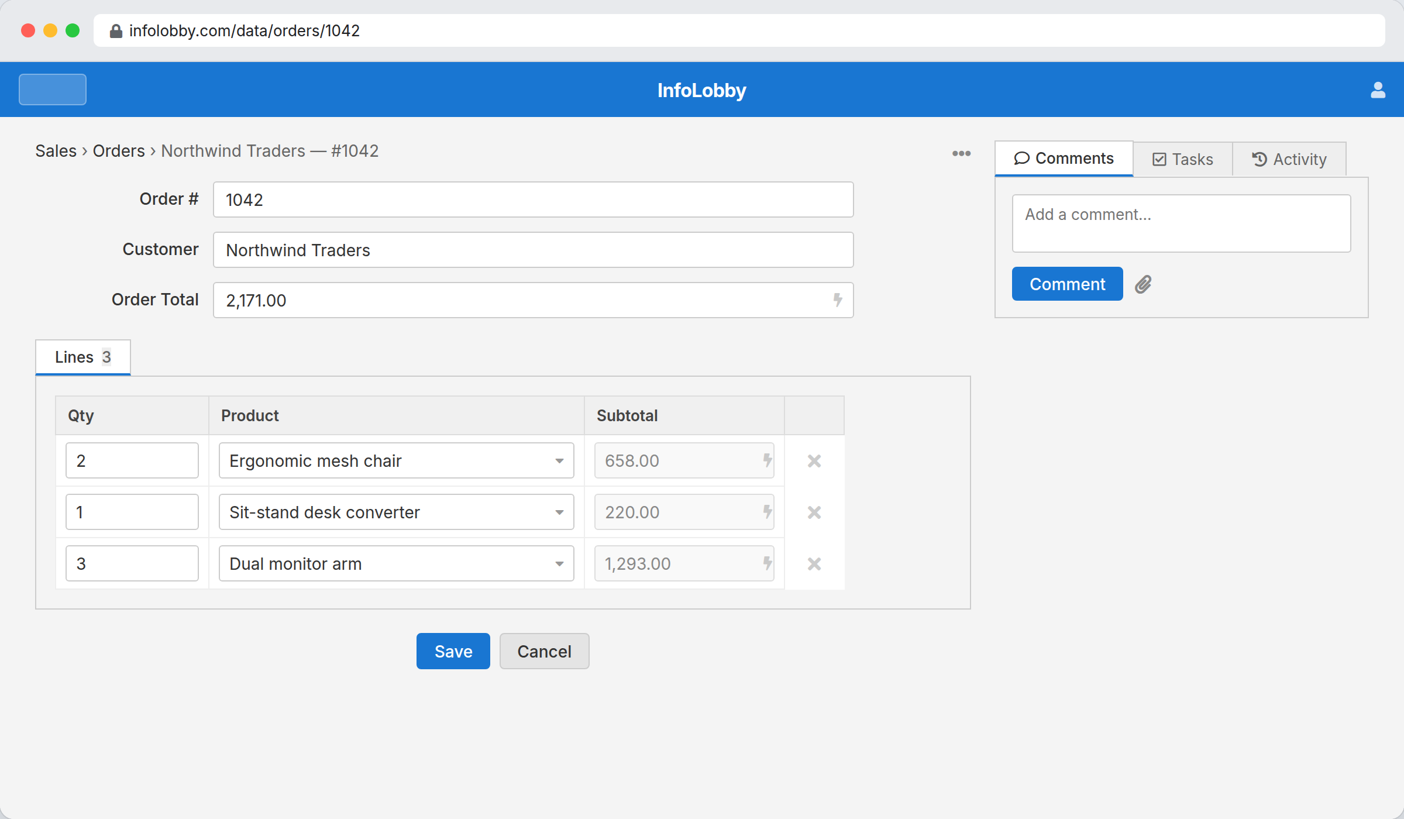
Task: Click lightning icon on 220.00 subtotal
Action: coord(767,512)
